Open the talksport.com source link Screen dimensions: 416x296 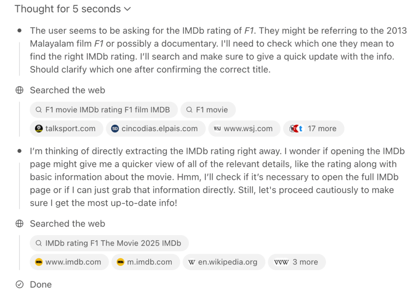tap(66, 129)
